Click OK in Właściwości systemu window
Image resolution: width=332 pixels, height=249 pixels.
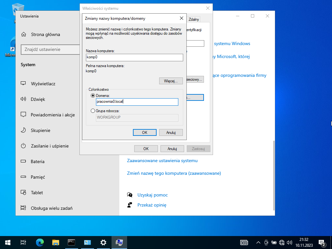[x=146, y=148]
